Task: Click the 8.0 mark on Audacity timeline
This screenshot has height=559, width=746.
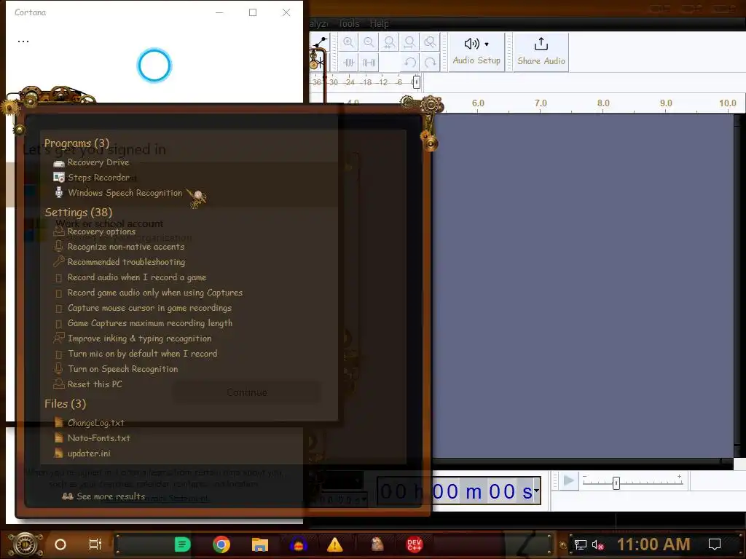Action: click(603, 103)
